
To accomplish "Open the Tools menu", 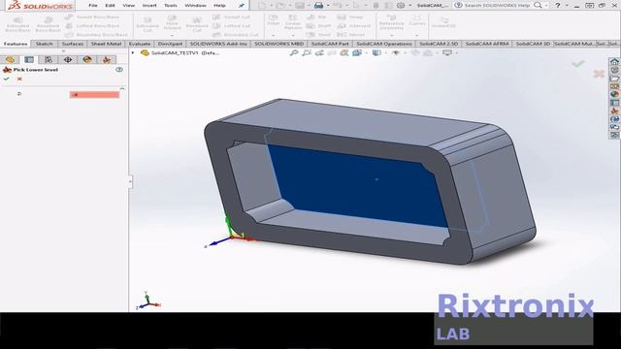I will (x=171, y=6).
